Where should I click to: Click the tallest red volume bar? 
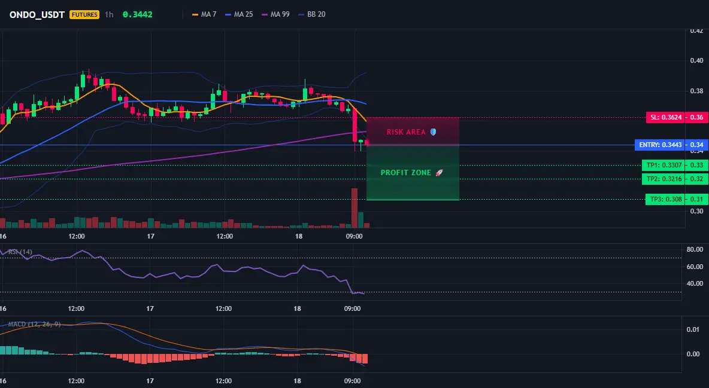354,208
